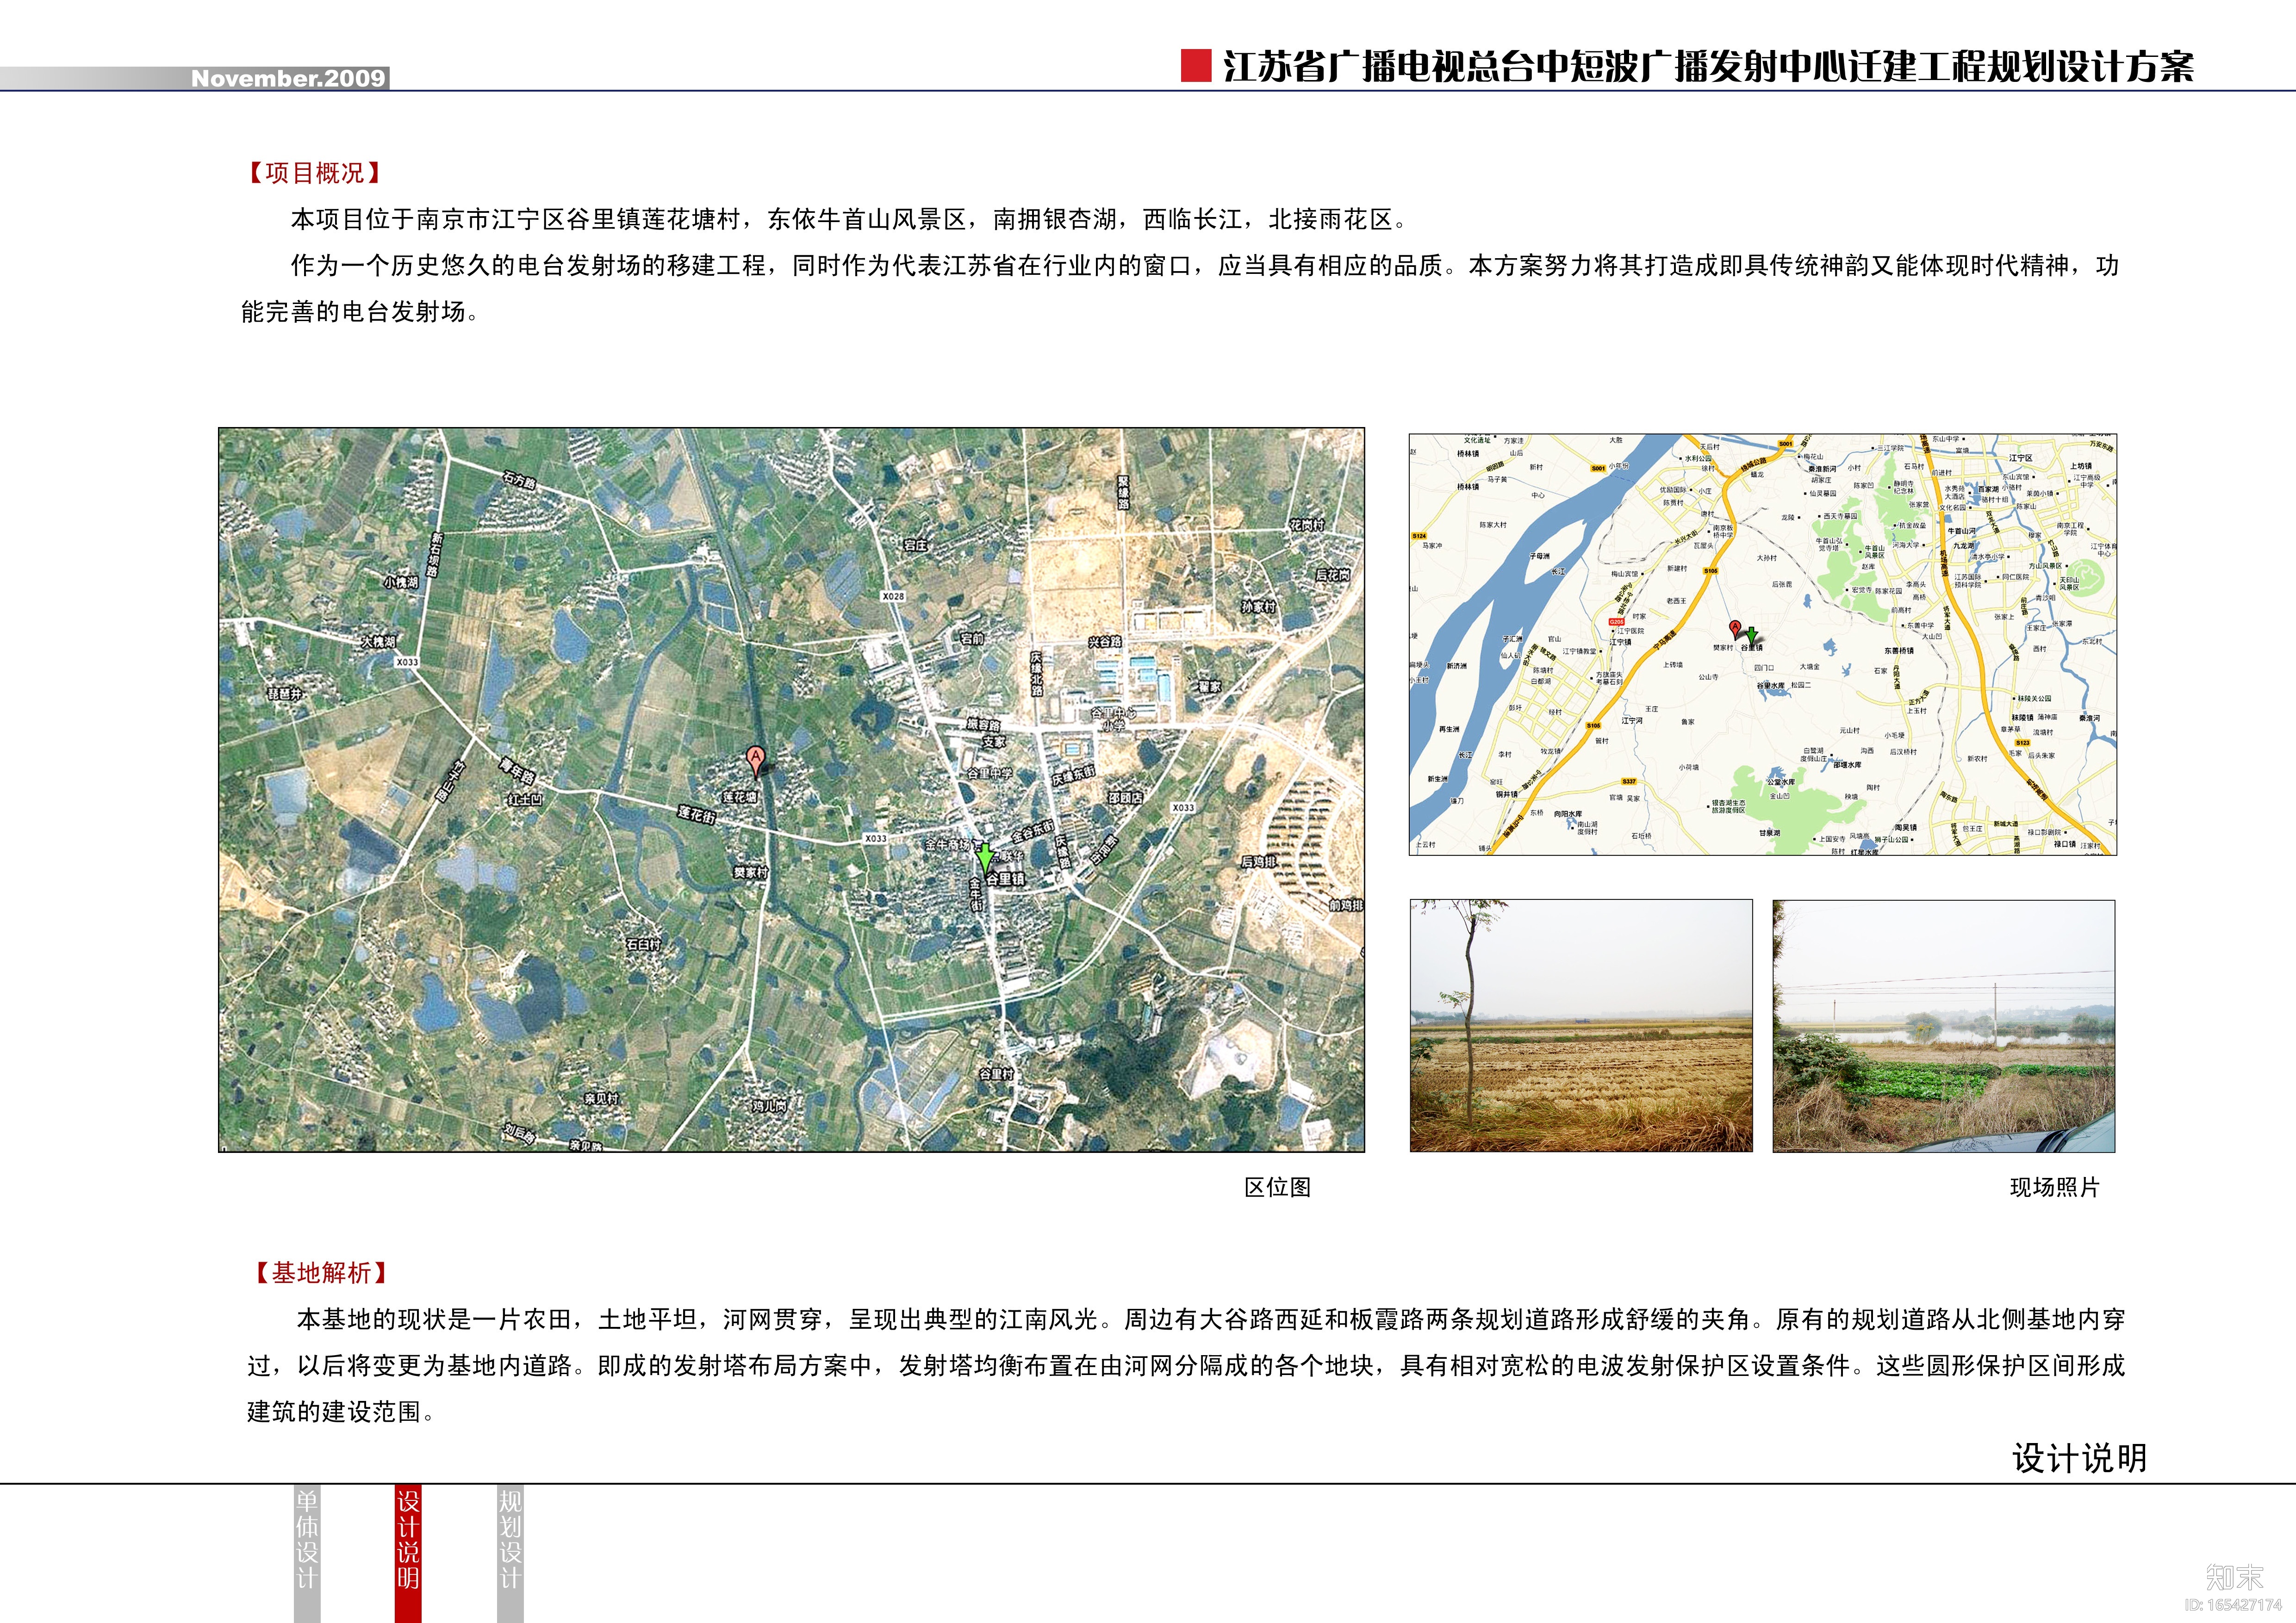Click the line starting 本基地的现状是一片农田

(1211, 1319)
